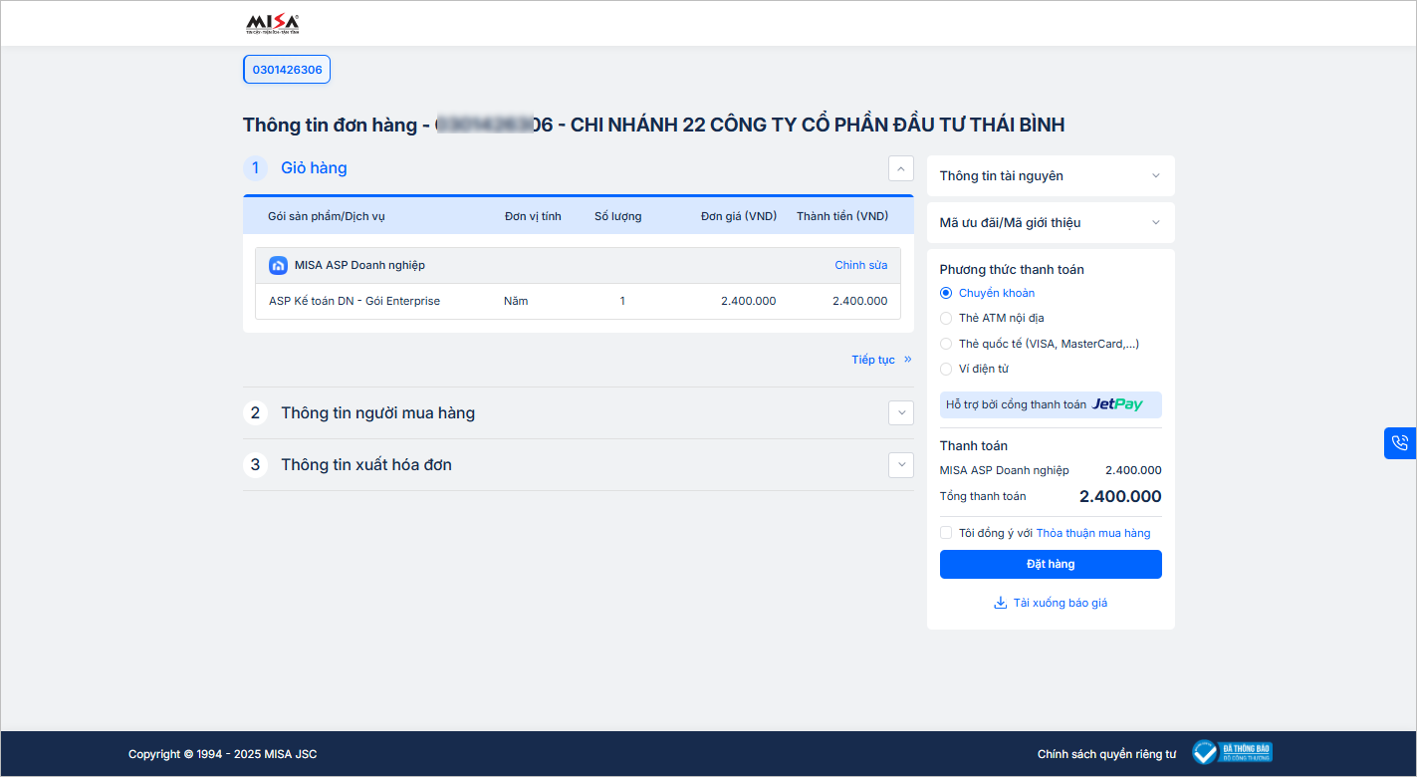Click the JetPay logo
Image resolution: width=1417 pixels, height=777 pixels.
[x=1117, y=404]
